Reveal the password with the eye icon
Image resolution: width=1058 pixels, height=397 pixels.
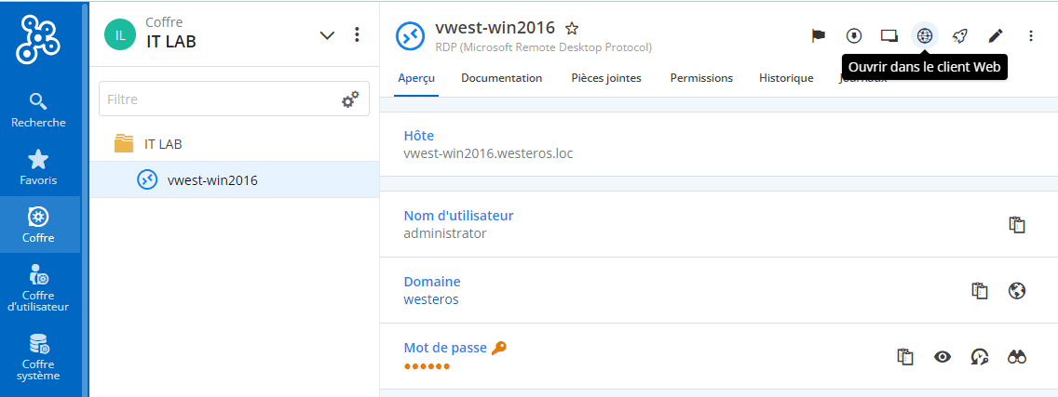pyautogui.click(x=943, y=357)
